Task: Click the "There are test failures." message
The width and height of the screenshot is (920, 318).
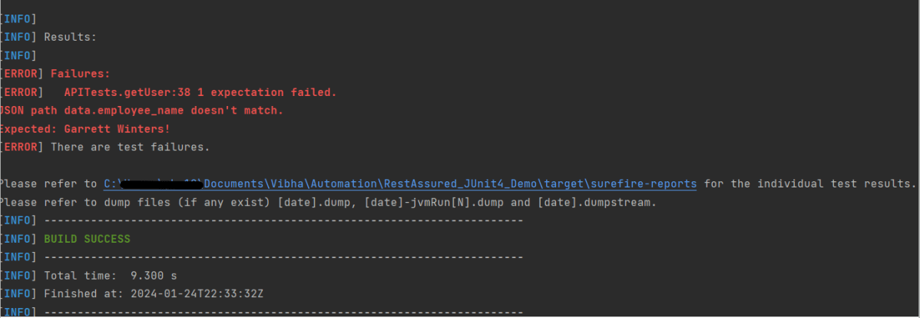Action: pos(130,147)
